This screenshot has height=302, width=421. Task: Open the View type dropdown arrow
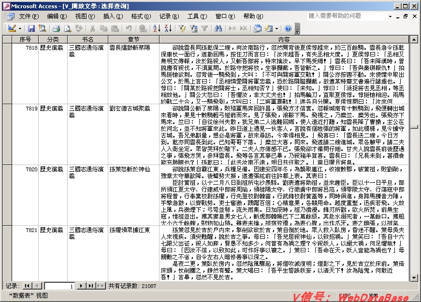[20, 28]
